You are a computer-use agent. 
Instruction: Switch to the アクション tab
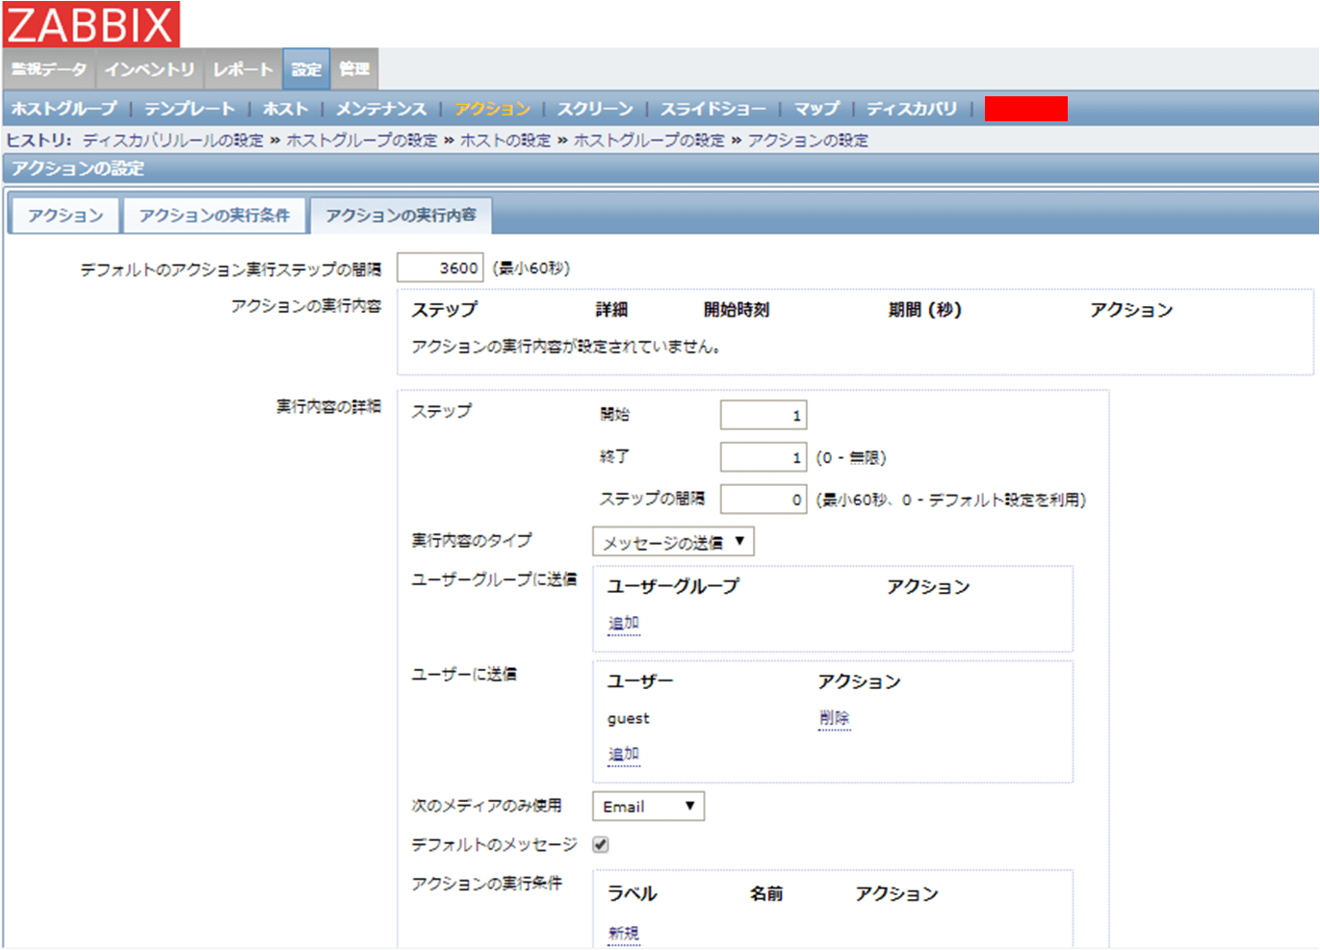pyautogui.click(x=65, y=216)
